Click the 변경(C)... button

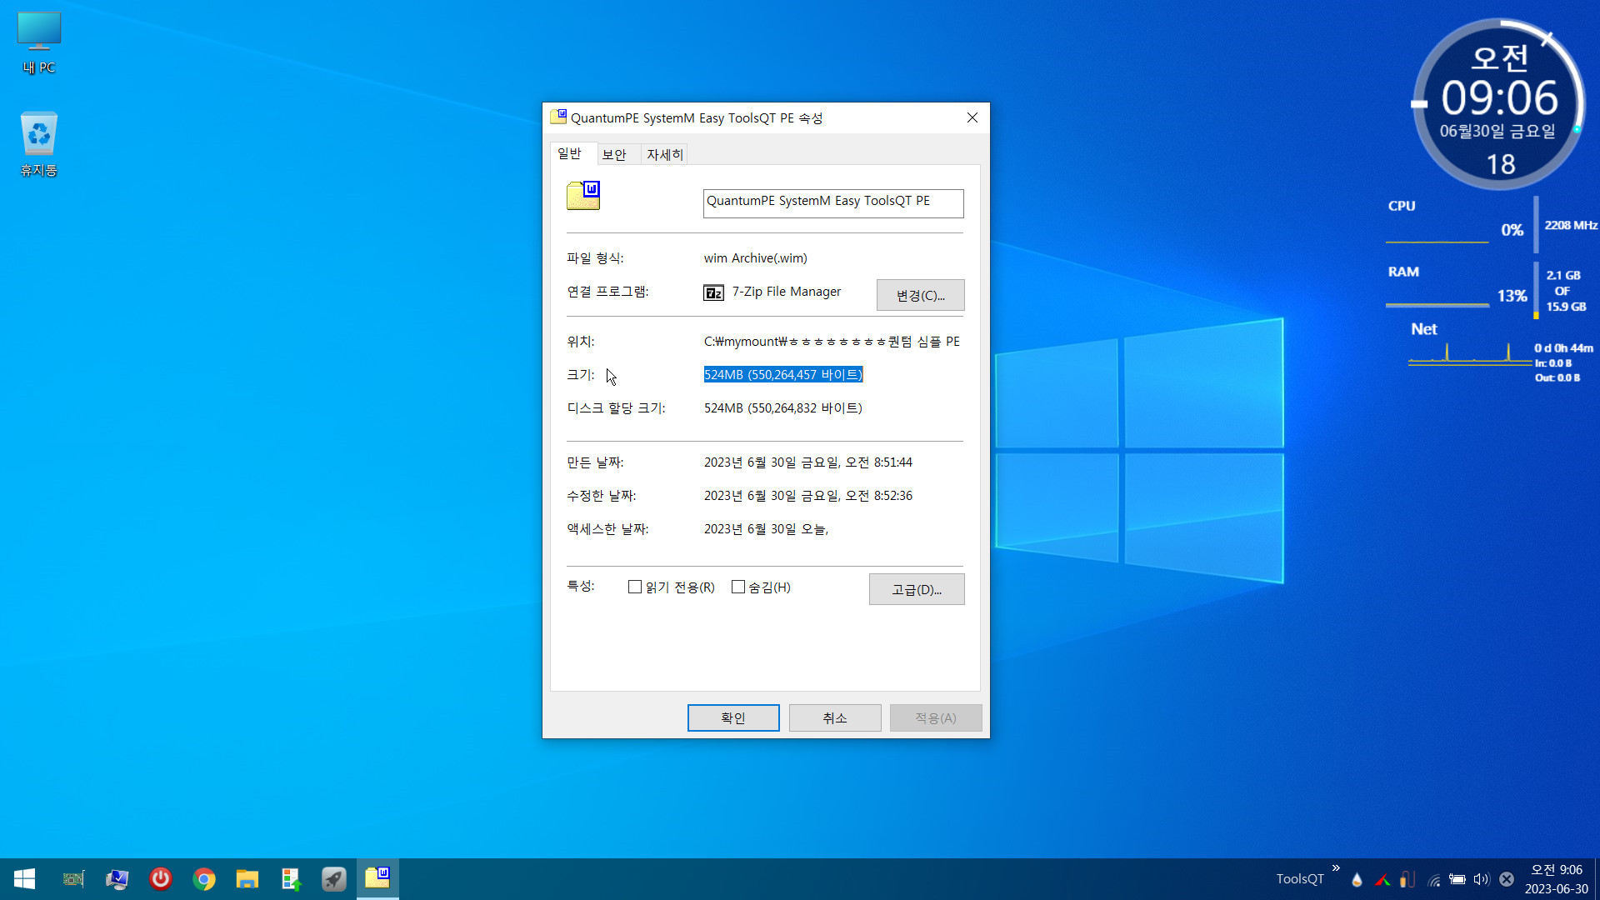pos(921,295)
